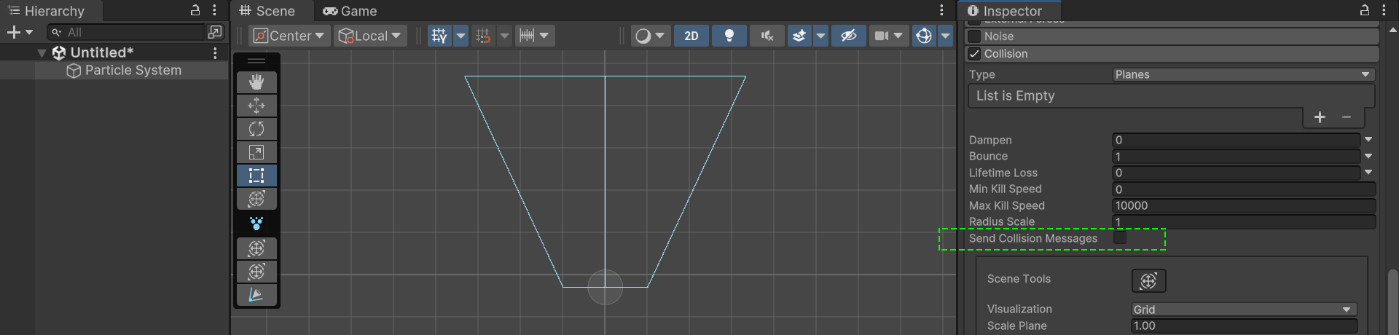
Task: Click the Hierarchy plus create button
Action: 13,32
